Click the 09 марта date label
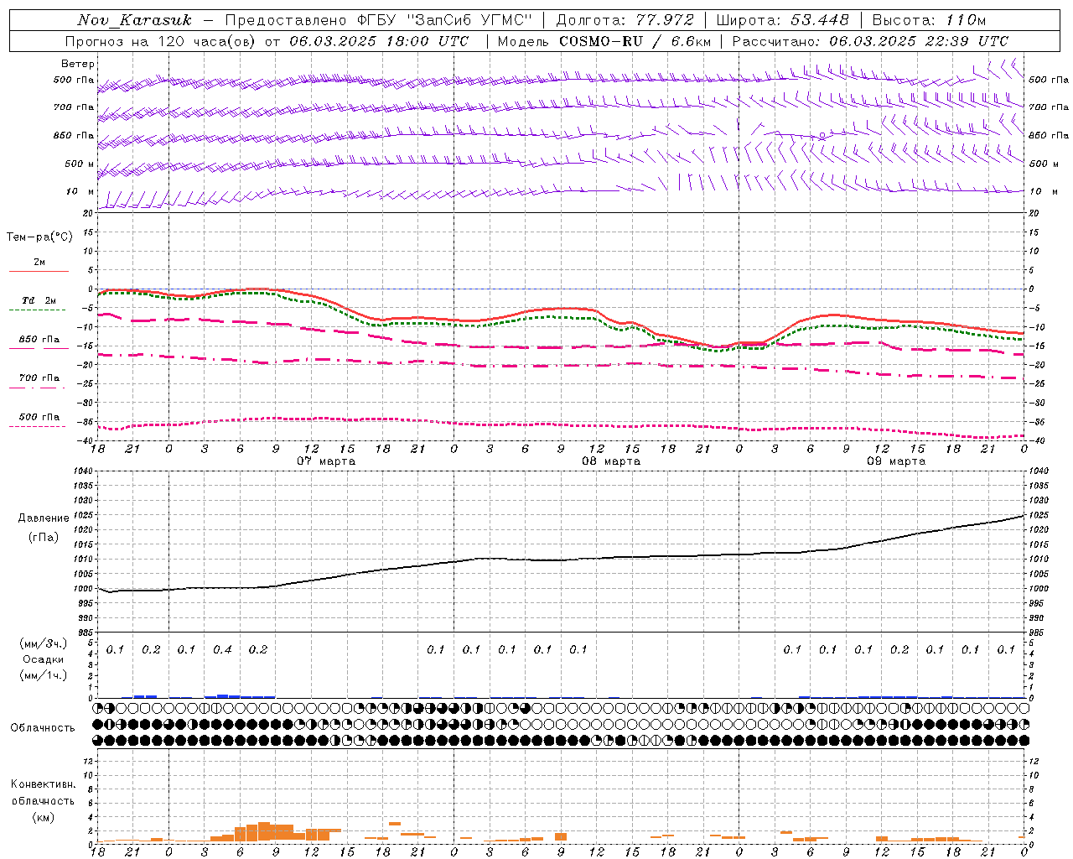The image size is (1073, 859). (x=896, y=461)
